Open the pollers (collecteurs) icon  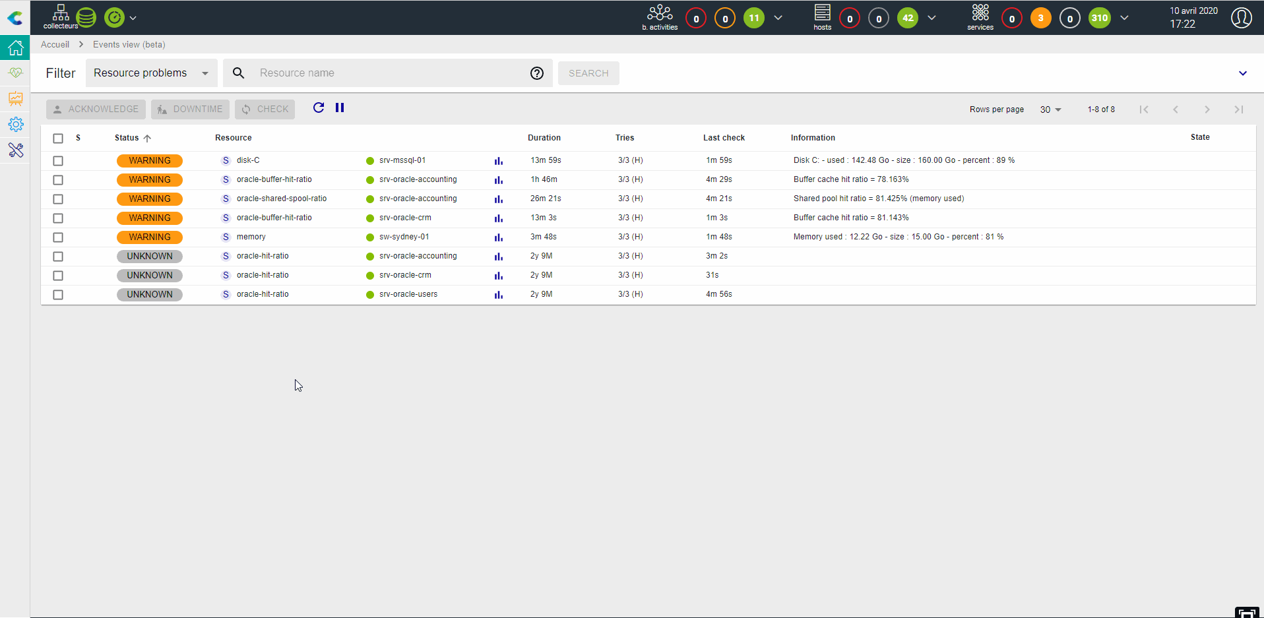pyautogui.click(x=61, y=17)
